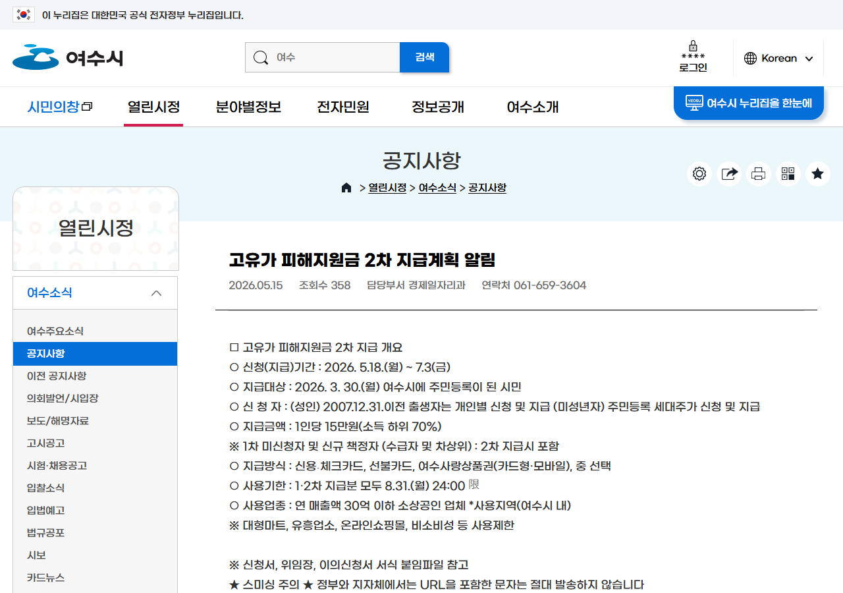Viewport: 843px width, 593px height.
Task: Click the search input field
Action: click(x=323, y=57)
